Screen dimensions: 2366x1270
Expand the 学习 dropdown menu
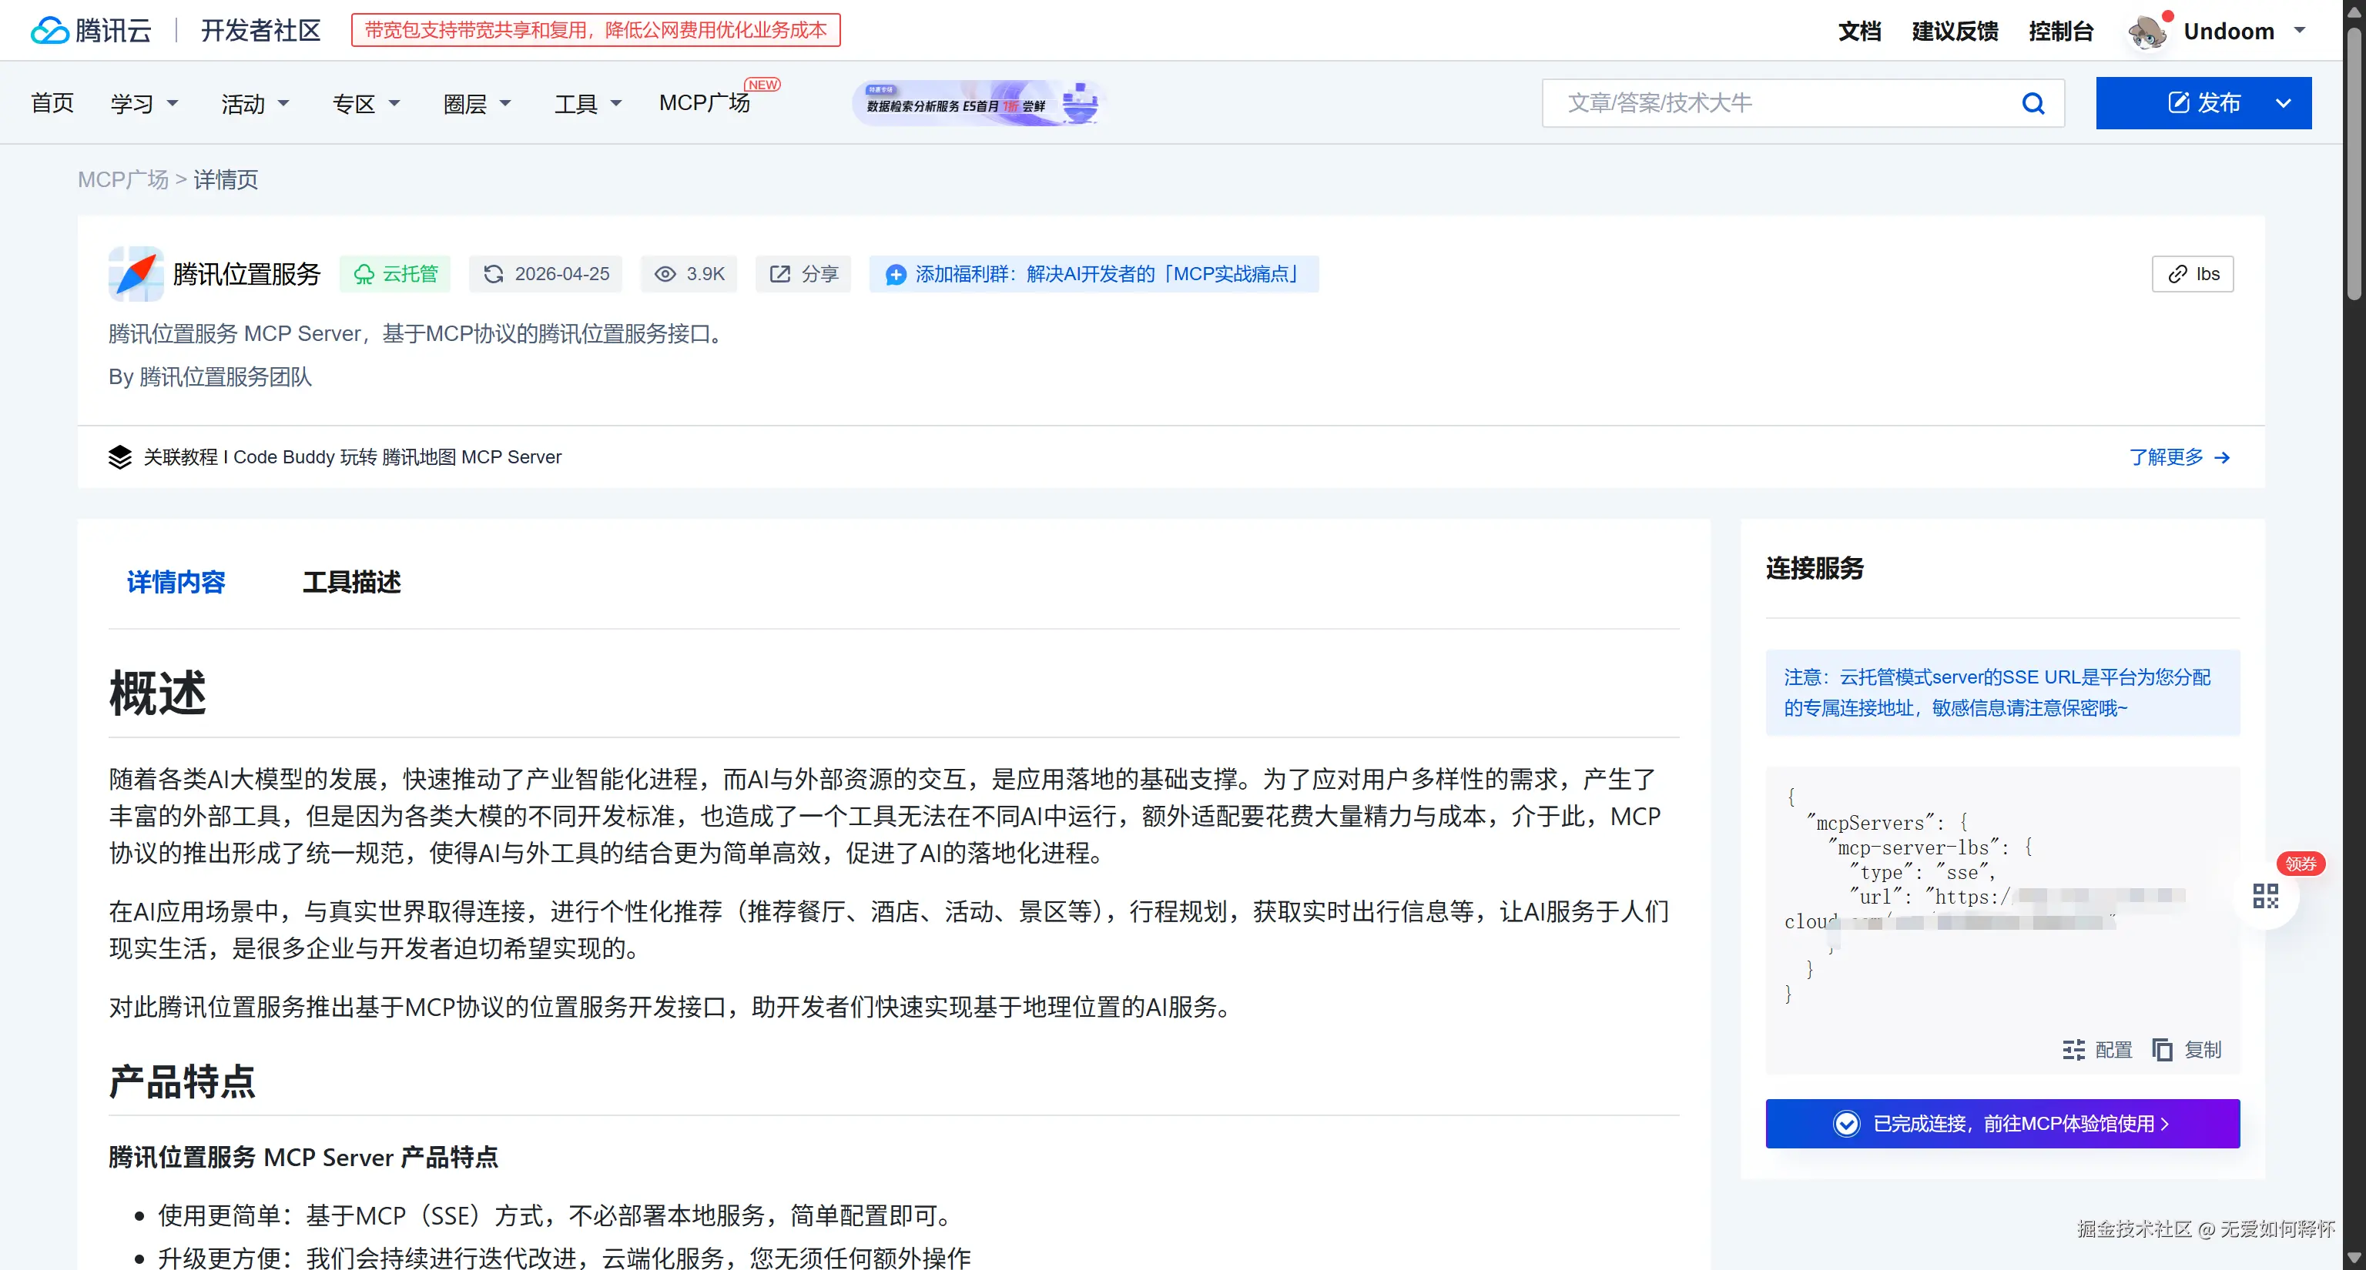click(x=144, y=103)
